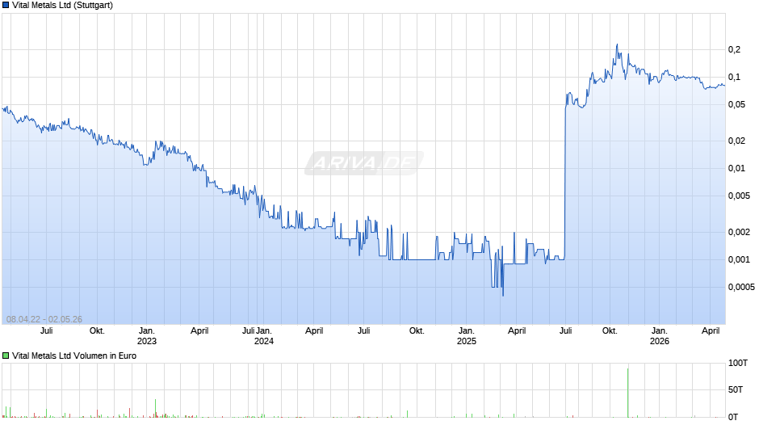Click the green volume legend square
Image resolution: width=759 pixels, height=425 pixels.
tap(6, 356)
